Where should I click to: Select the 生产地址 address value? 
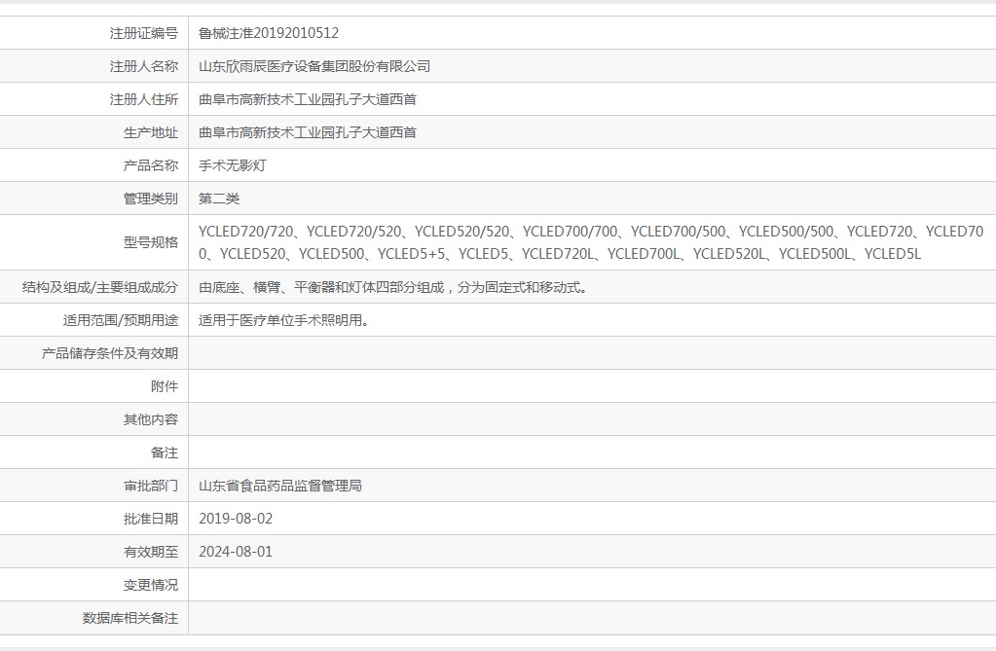[x=308, y=132]
